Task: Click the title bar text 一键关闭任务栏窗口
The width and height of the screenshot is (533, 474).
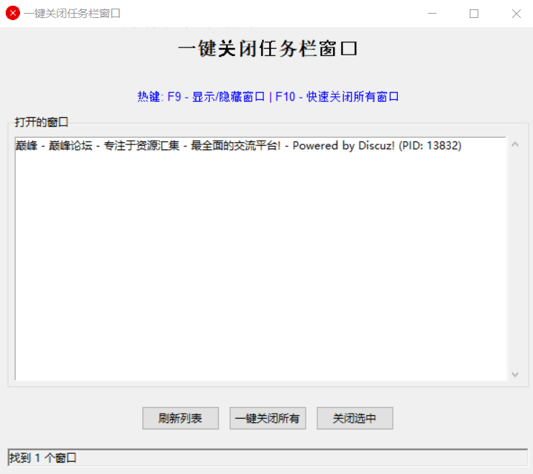Action: [x=72, y=13]
